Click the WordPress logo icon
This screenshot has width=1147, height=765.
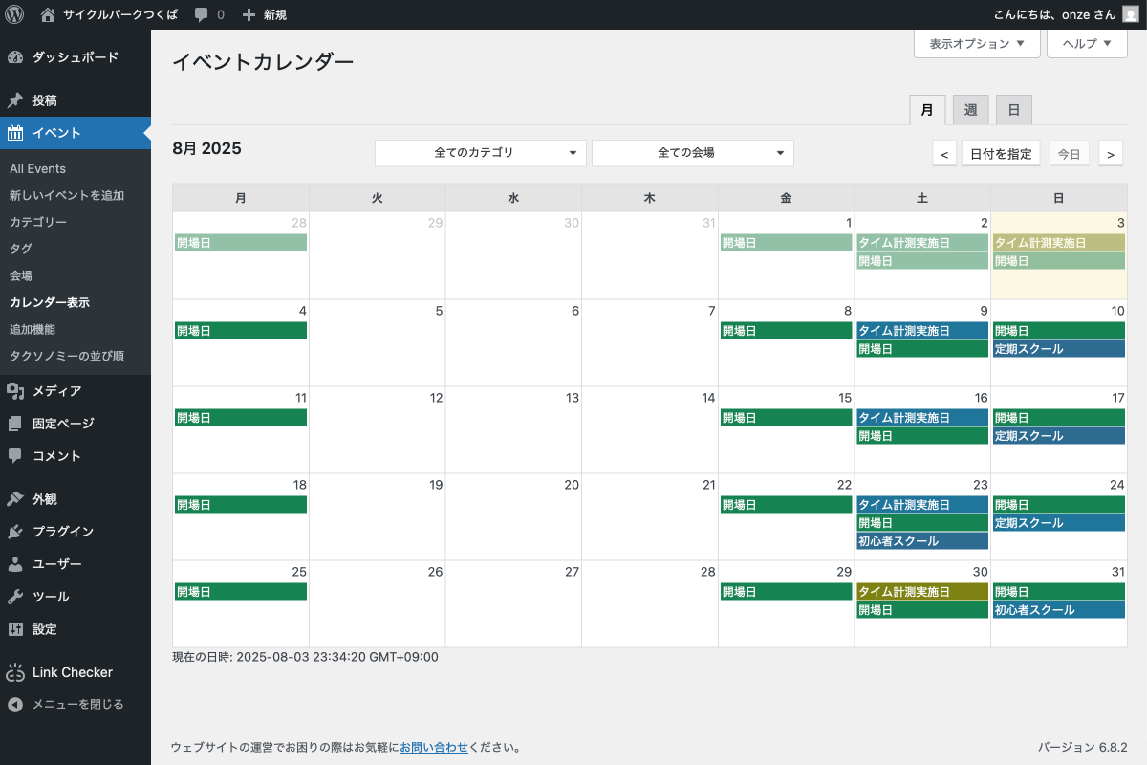tap(14, 14)
